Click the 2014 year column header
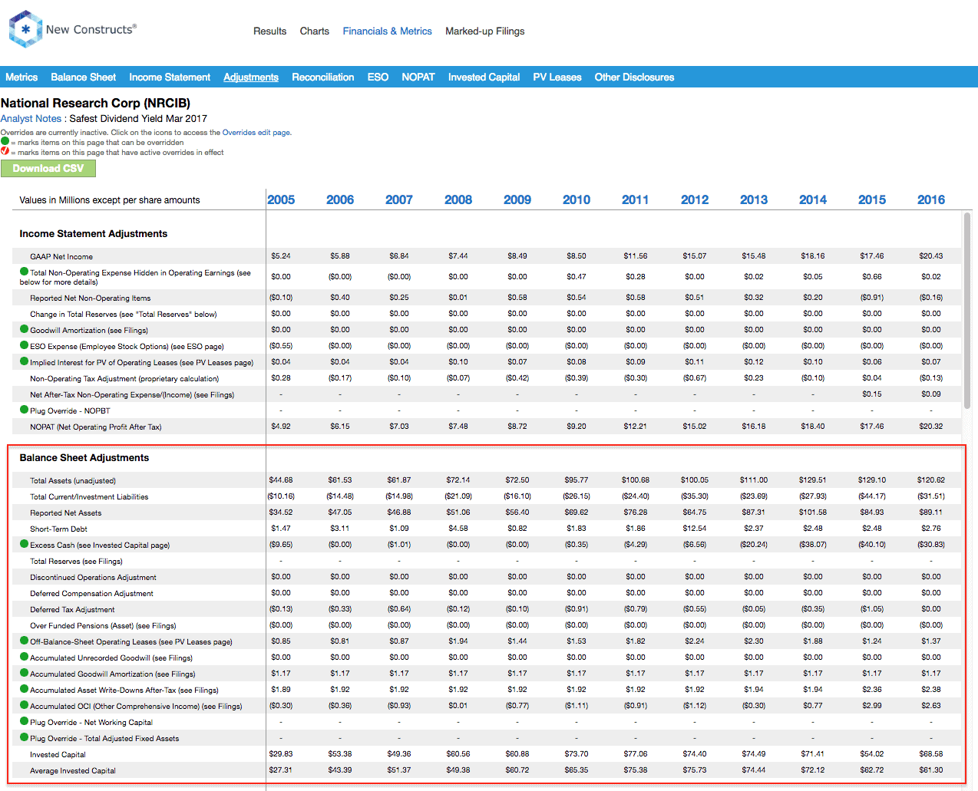Image resolution: width=978 pixels, height=791 pixels. tap(813, 200)
